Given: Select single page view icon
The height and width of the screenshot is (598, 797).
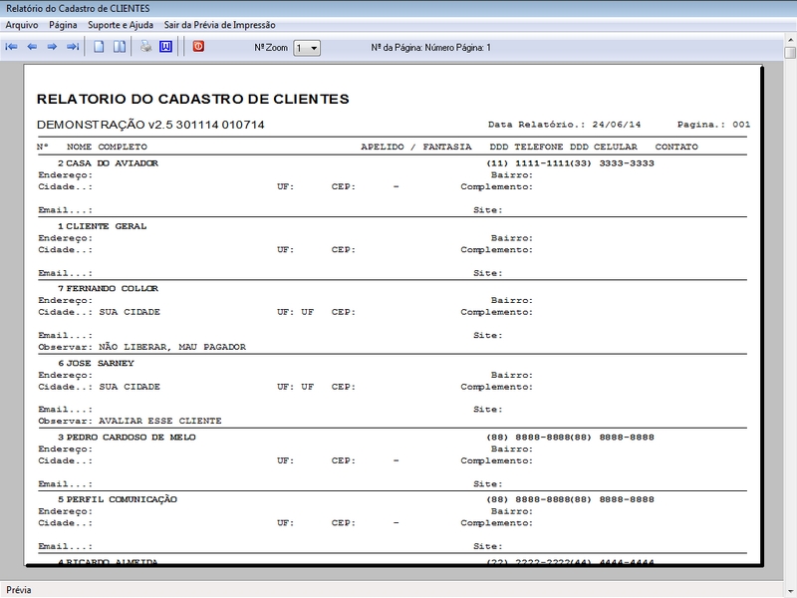Looking at the screenshot, I should [x=99, y=47].
